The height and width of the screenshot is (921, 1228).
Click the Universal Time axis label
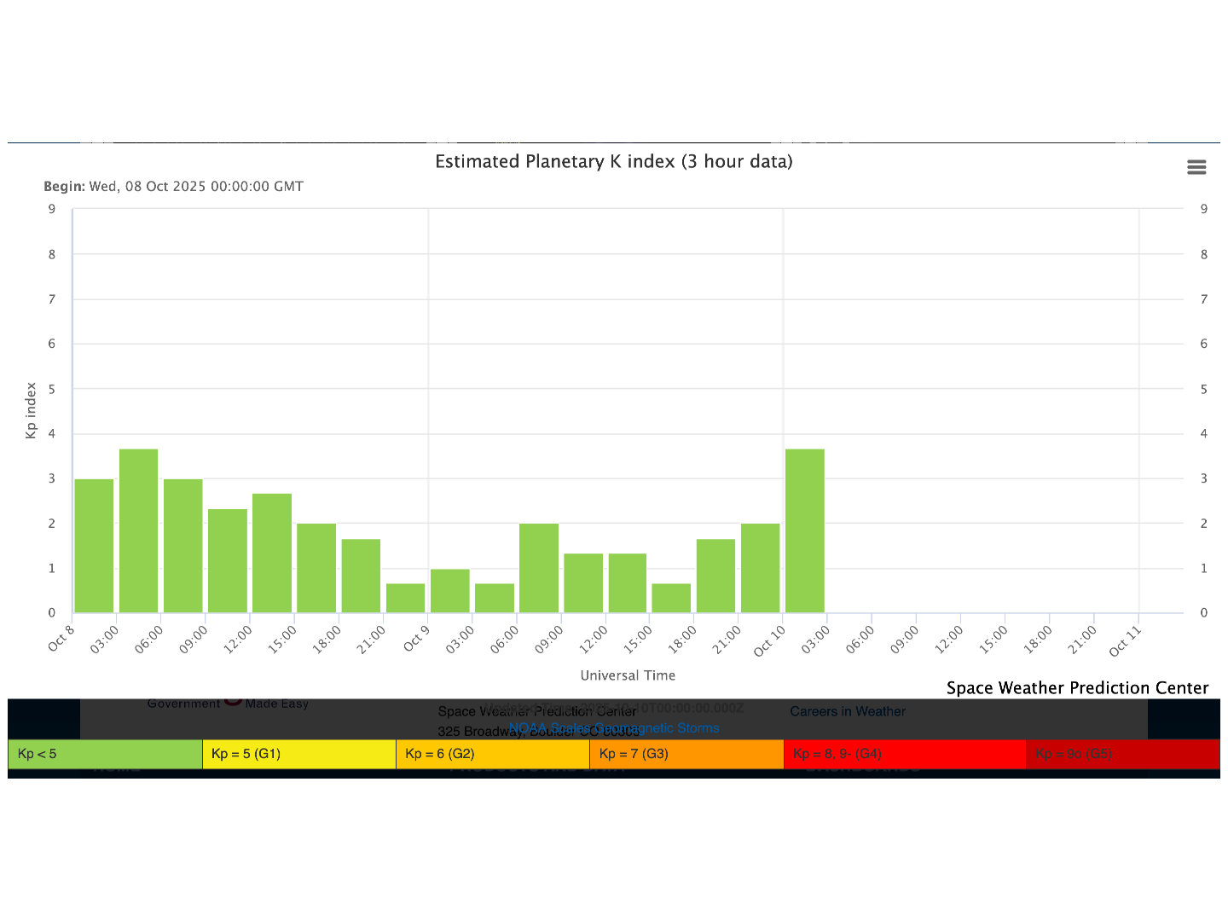[x=628, y=675]
